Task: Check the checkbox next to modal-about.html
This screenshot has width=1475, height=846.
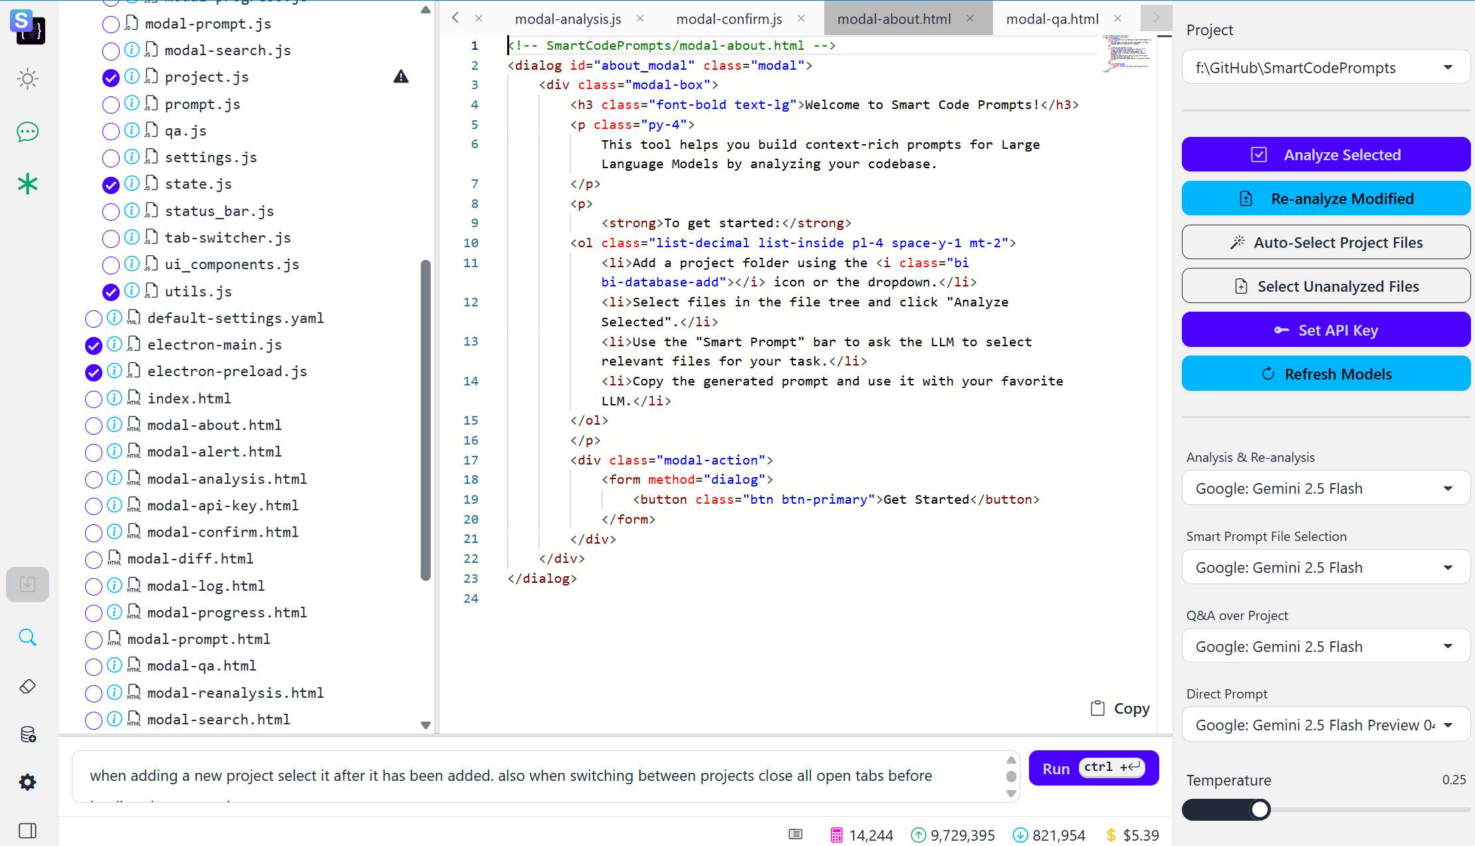Action: [93, 425]
